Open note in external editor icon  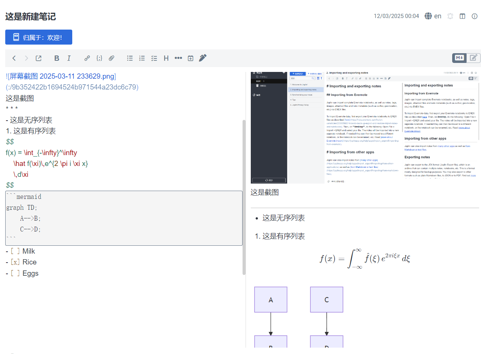click(x=39, y=58)
